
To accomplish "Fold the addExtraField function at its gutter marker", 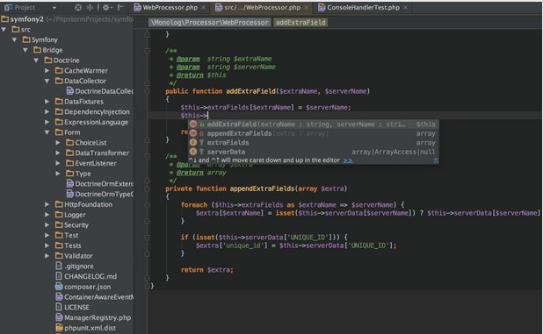I will (x=147, y=91).
